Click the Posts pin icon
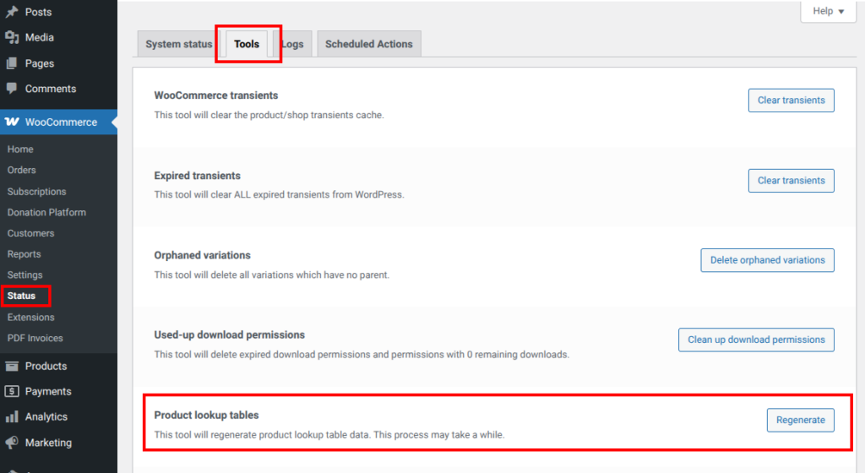 [x=12, y=12]
